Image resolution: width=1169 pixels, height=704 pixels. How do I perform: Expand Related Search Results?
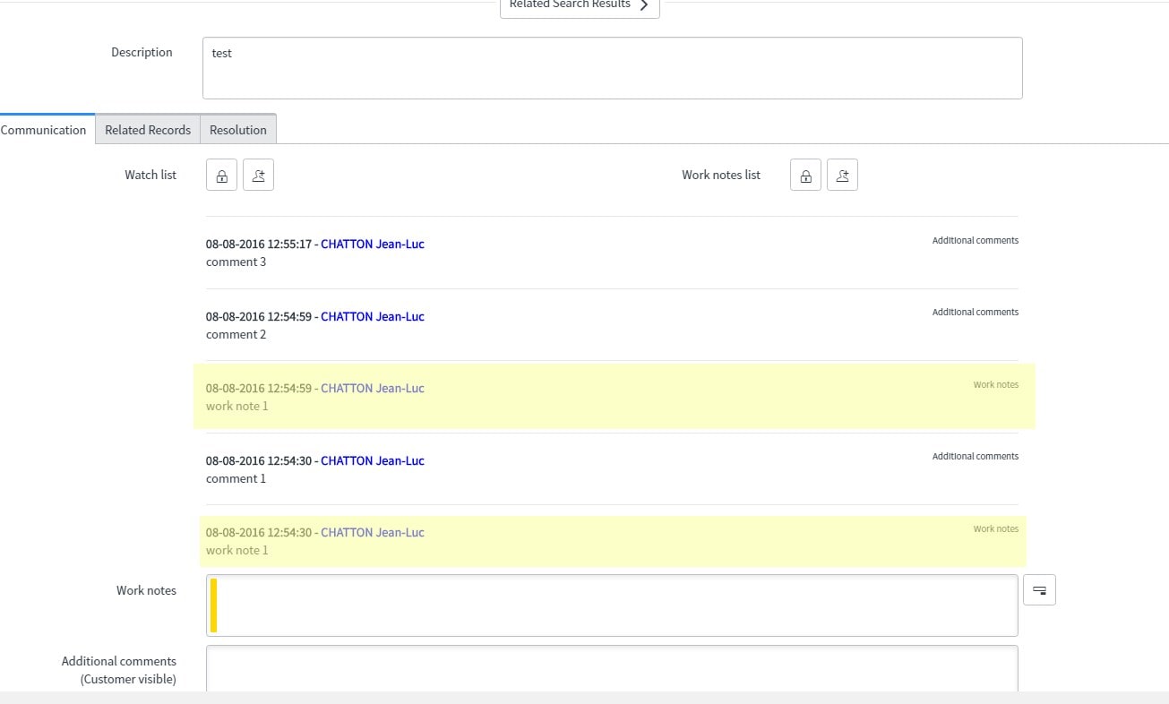(580, 5)
